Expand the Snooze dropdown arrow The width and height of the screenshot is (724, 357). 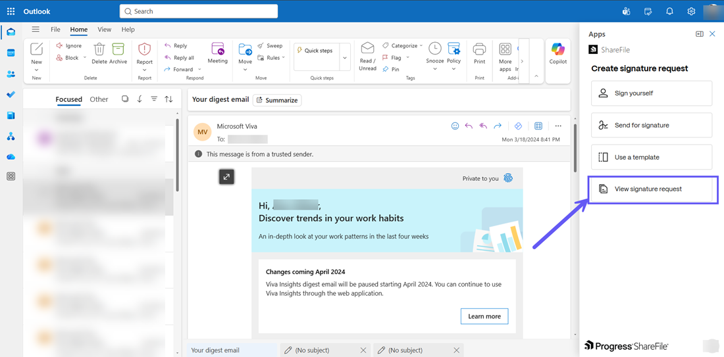tap(434, 69)
